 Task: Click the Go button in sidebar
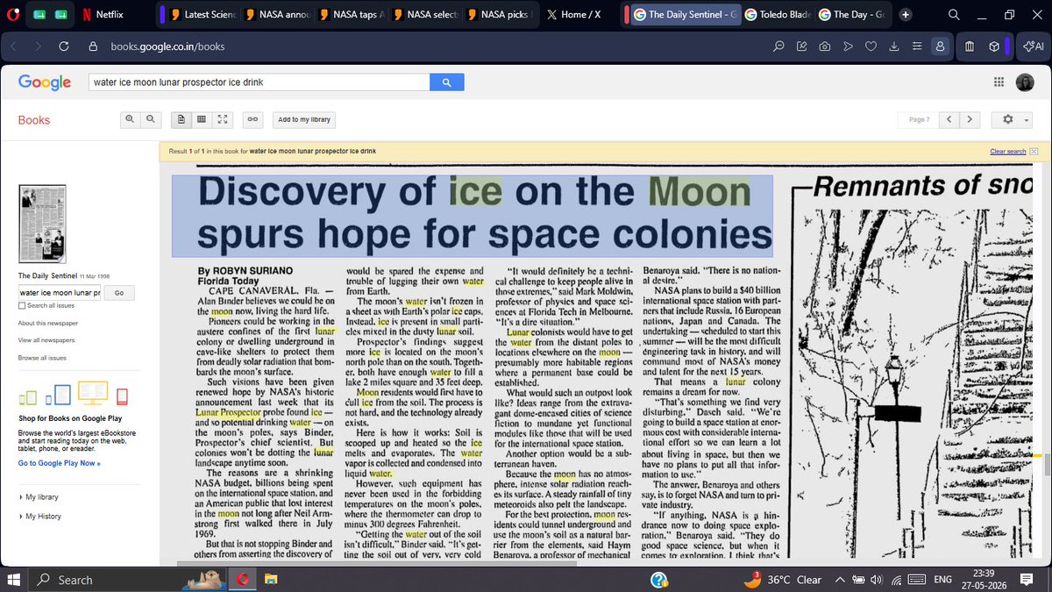point(119,293)
